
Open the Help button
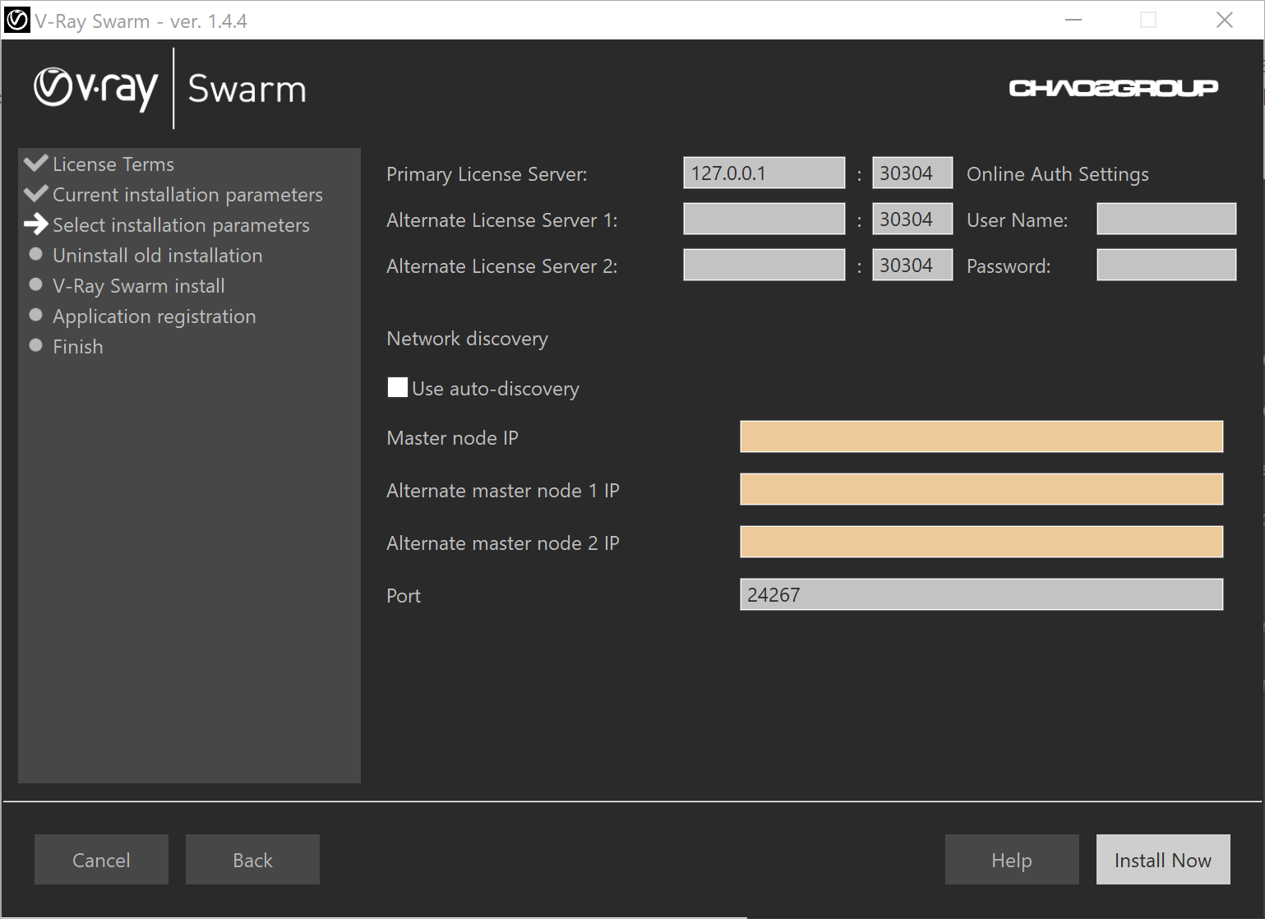[1012, 859]
